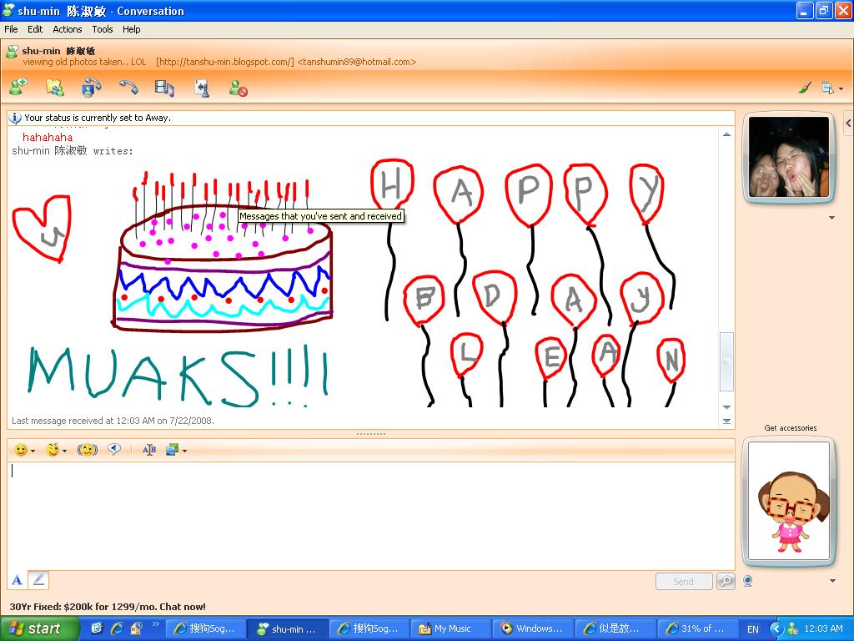Click the invite someone to conversation icon
This screenshot has width=854, height=641.
[x=18, y=87]
